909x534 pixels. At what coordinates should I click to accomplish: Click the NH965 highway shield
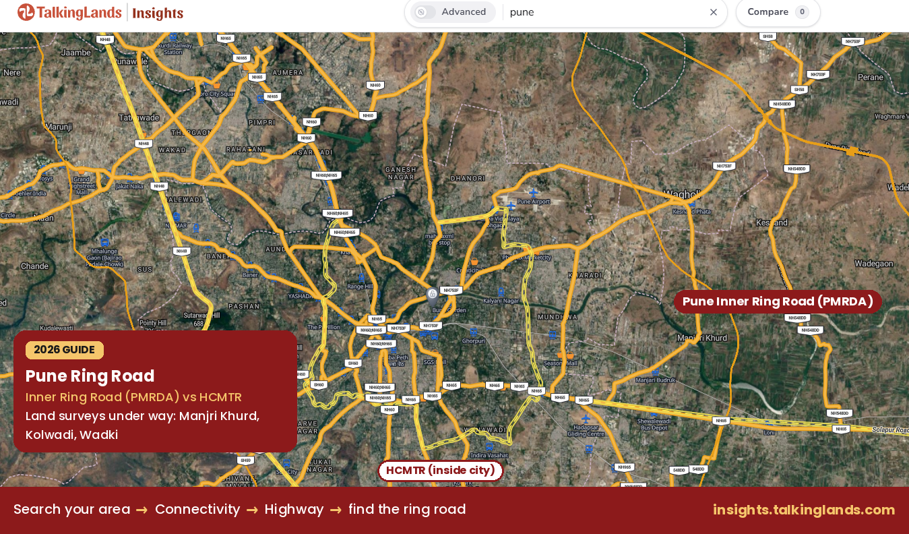click(625, 467)
